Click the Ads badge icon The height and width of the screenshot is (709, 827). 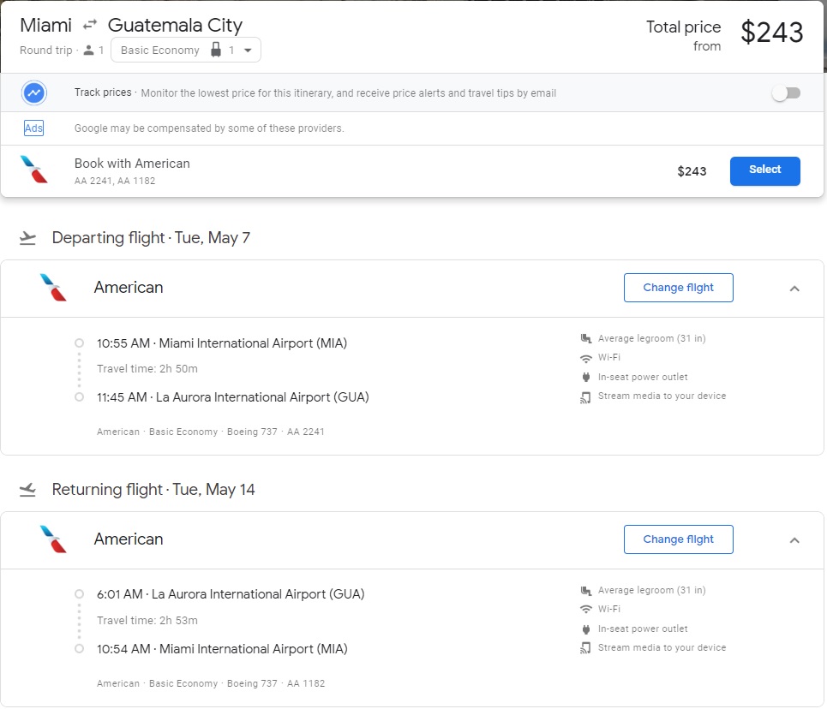[33, 128]
